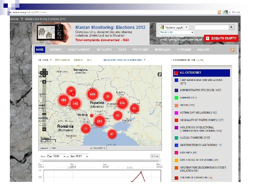Click the red ДОДАТИ СКАРГУ button

point(221,38)
